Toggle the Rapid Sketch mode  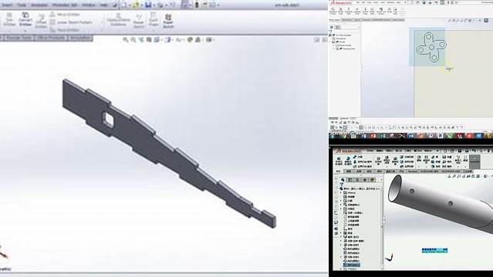pos(168,21)
